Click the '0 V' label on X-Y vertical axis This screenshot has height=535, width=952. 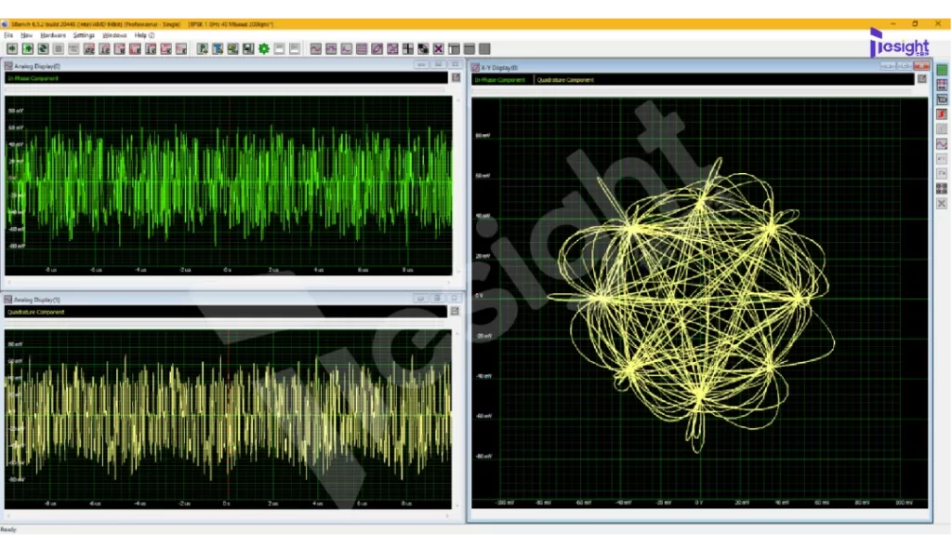pos(479,296)
